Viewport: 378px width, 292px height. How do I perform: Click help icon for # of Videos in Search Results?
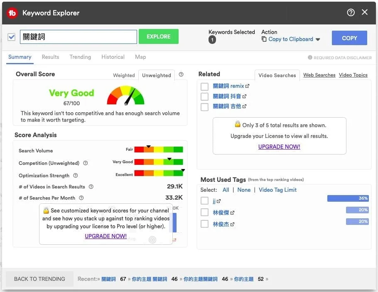(x=91, y=186)
